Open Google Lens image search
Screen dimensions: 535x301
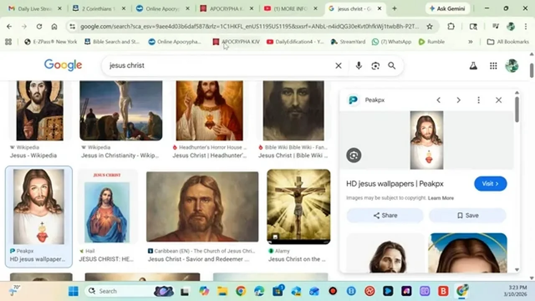(375, 66)
